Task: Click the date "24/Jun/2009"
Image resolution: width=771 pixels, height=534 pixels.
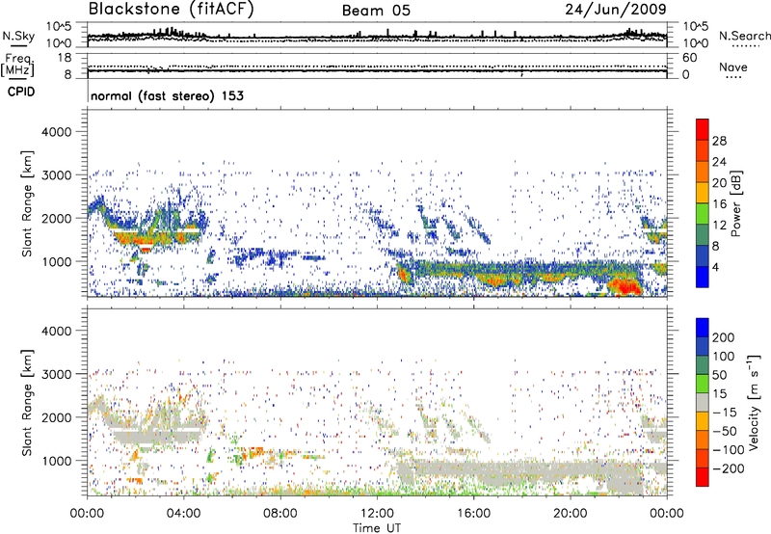Action: 616,9
